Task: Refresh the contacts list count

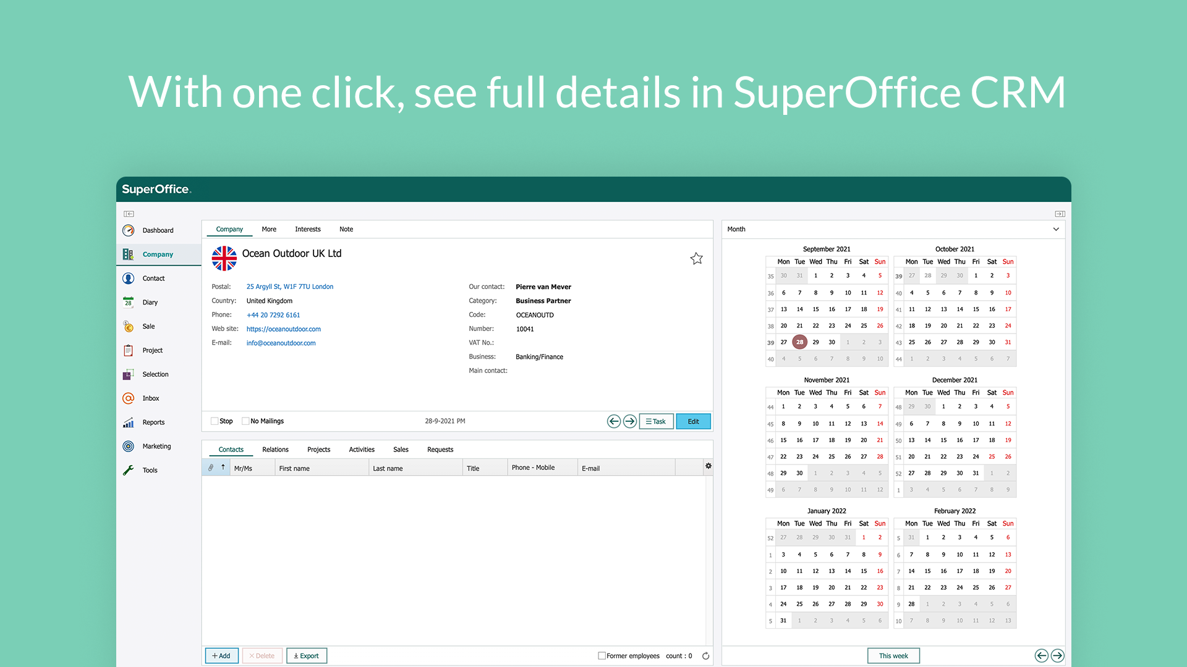Action: pos(706,656)
